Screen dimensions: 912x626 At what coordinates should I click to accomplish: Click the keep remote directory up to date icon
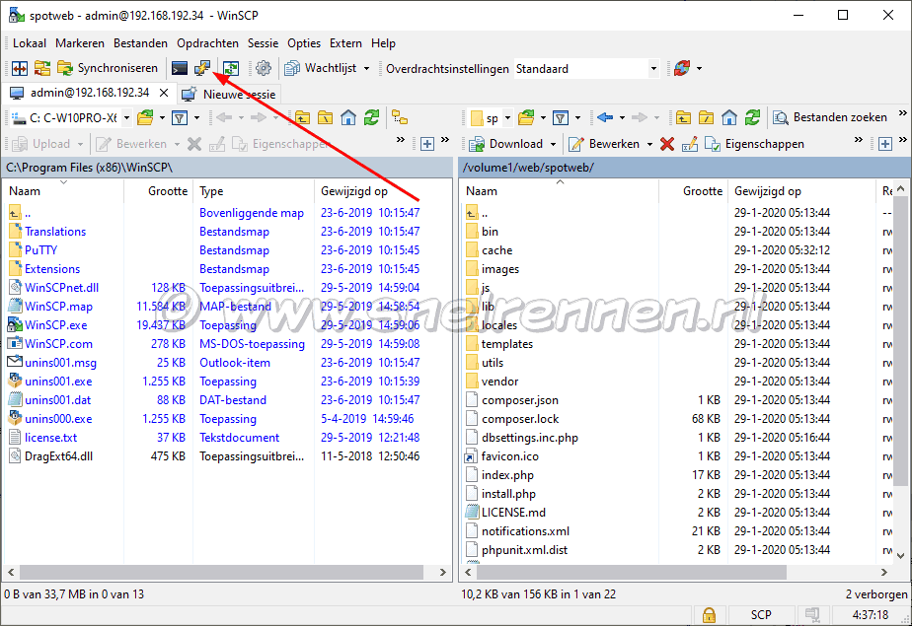231,69
